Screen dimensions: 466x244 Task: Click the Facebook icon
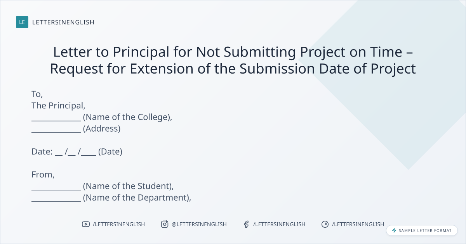pos(246,224)
